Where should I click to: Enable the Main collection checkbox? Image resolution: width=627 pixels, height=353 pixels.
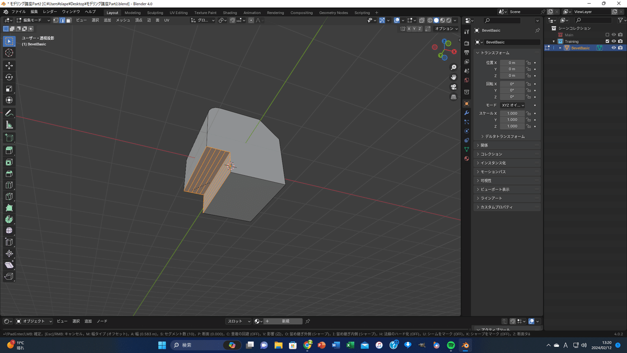[607, 35]
